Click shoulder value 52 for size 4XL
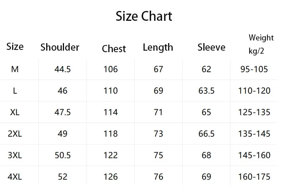 click(x=63, y=177)
